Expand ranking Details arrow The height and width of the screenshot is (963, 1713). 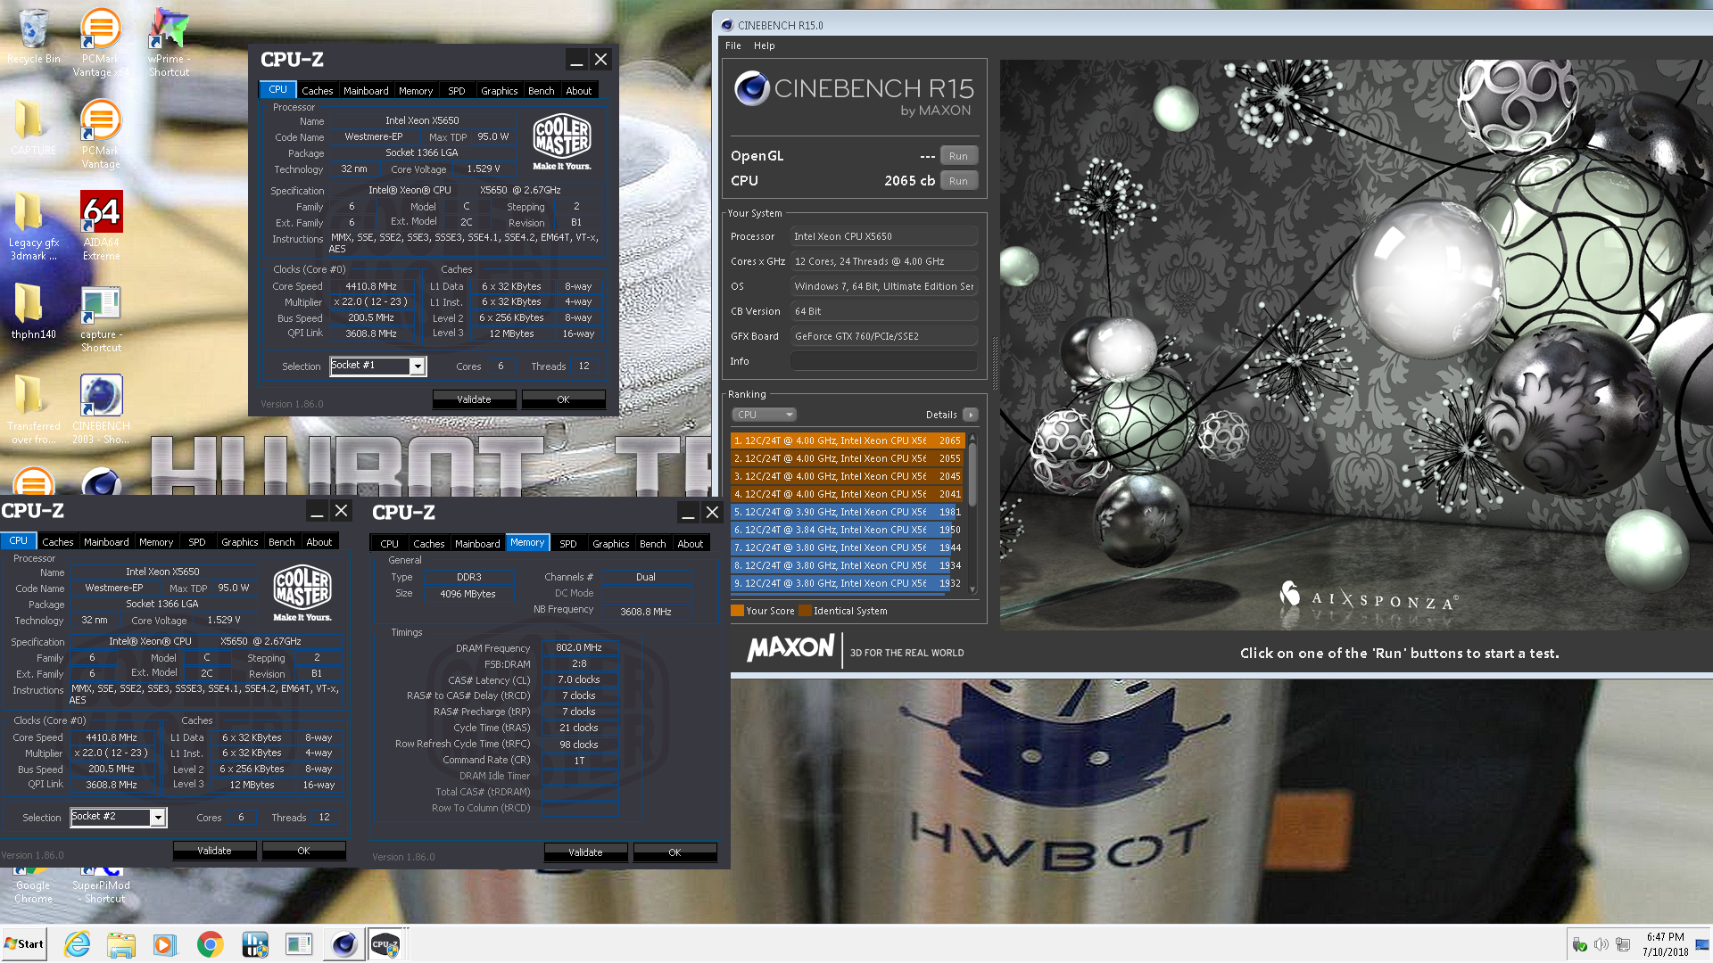tap(971, 415)
